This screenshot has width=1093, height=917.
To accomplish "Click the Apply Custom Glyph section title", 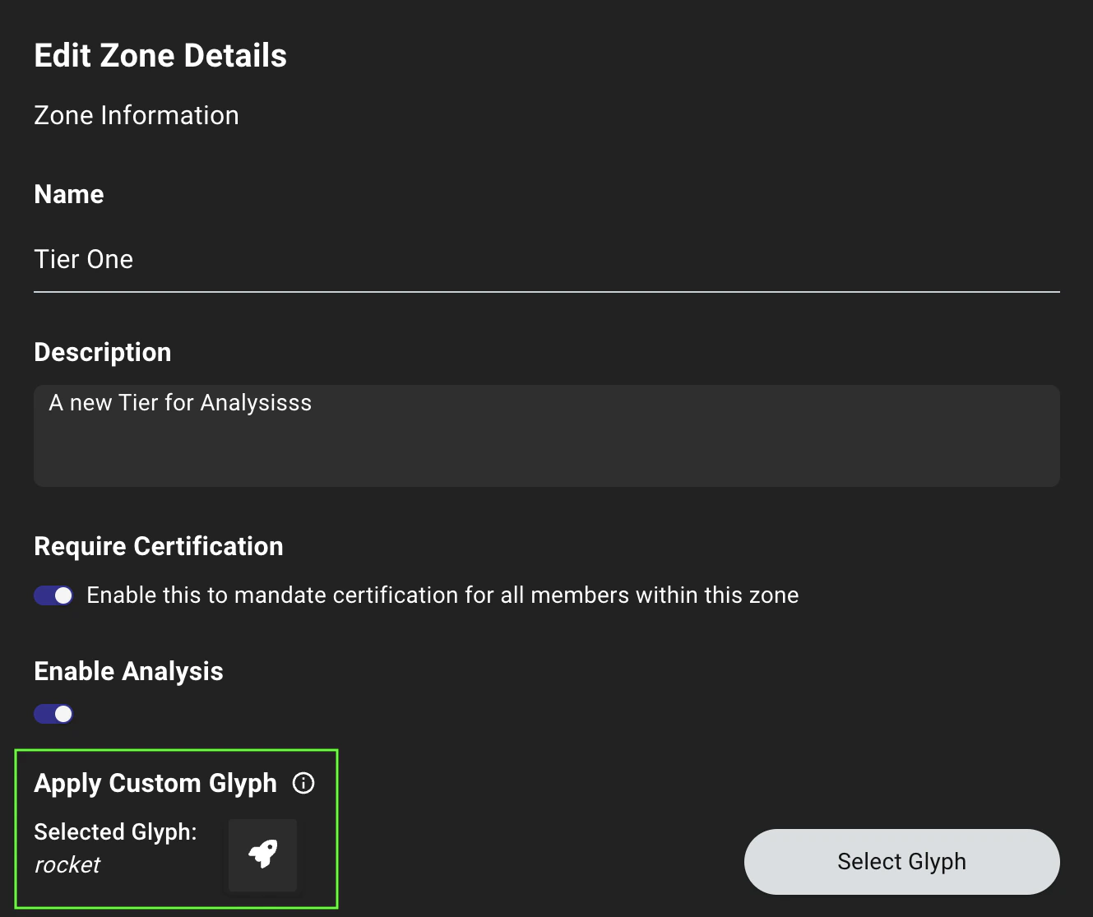I will click(155, 783).
